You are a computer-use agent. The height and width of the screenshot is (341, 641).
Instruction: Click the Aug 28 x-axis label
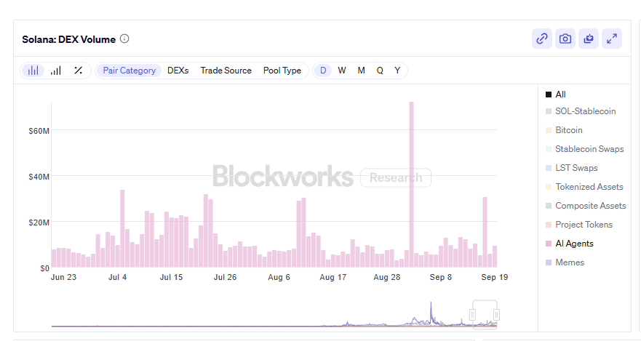(x=387, y=277)
